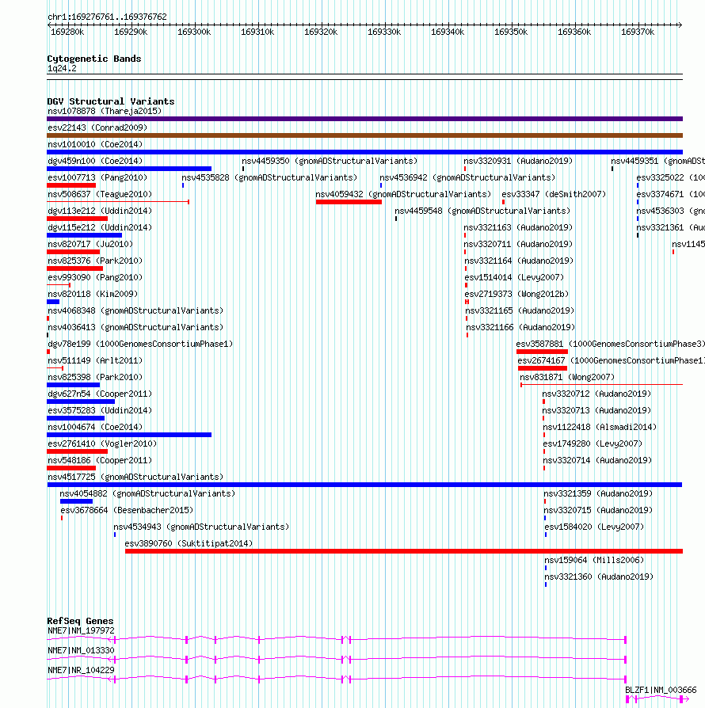The width and height of the screenshot is (705, 708).
Task: Open esv33347 (deSmith2007) variant
Action: pyautogui.click(x=554, y=195)
